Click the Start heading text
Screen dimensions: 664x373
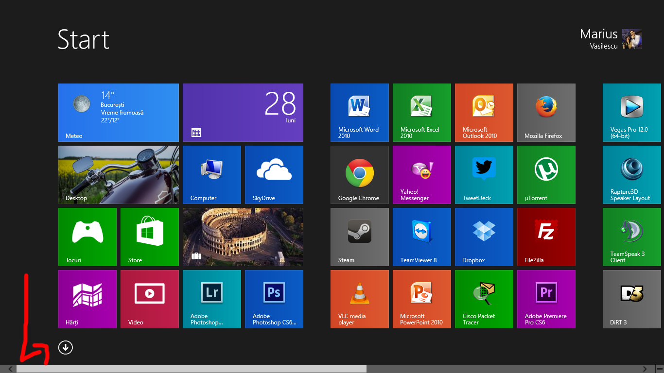(x=84, y=39)
